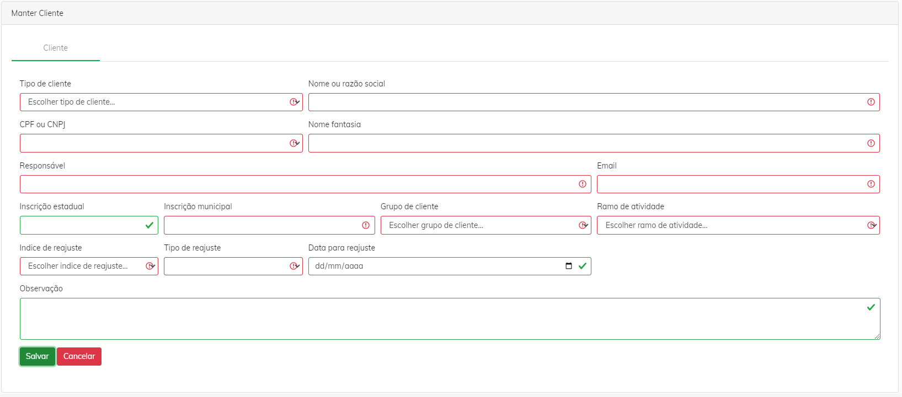The height and width of the screenshot is (397, 902).
Task: Click green check icon in Data para reajuste
Action: click(x=583, y=266)
